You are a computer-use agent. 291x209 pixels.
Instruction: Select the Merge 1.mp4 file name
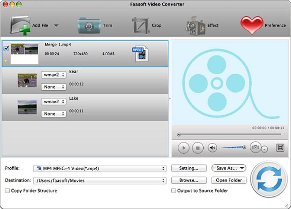(58, 45)
